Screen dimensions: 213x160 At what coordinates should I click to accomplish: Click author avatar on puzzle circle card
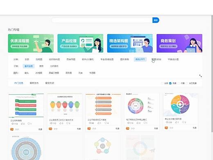(x=166, y=128)
